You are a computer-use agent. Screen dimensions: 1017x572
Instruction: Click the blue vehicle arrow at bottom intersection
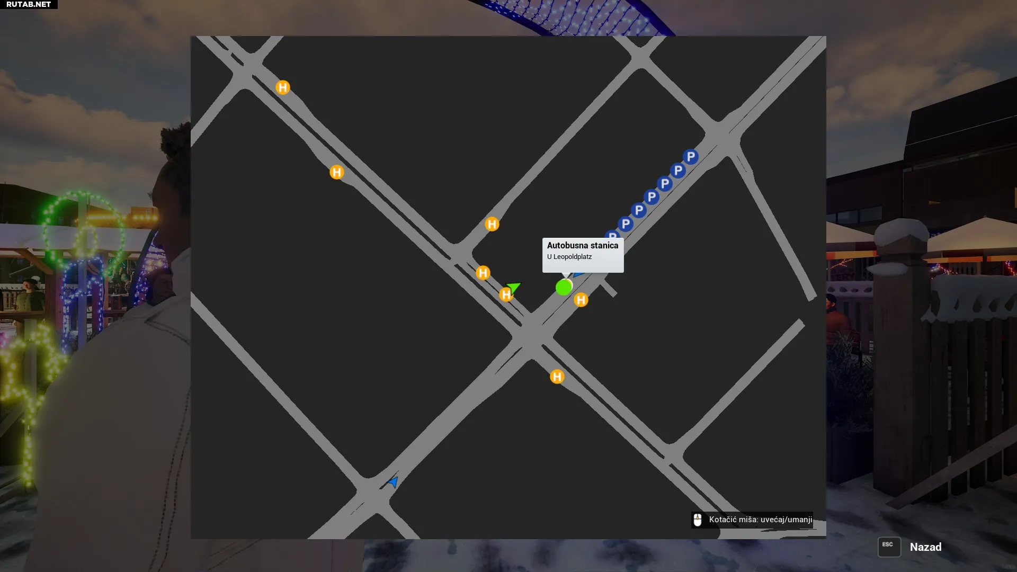click(393, 481)
